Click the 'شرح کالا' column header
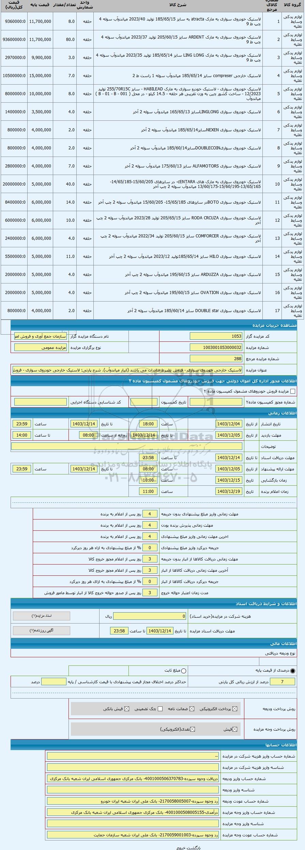The height and width of the screenshot is (850, 305). (178, 5)
